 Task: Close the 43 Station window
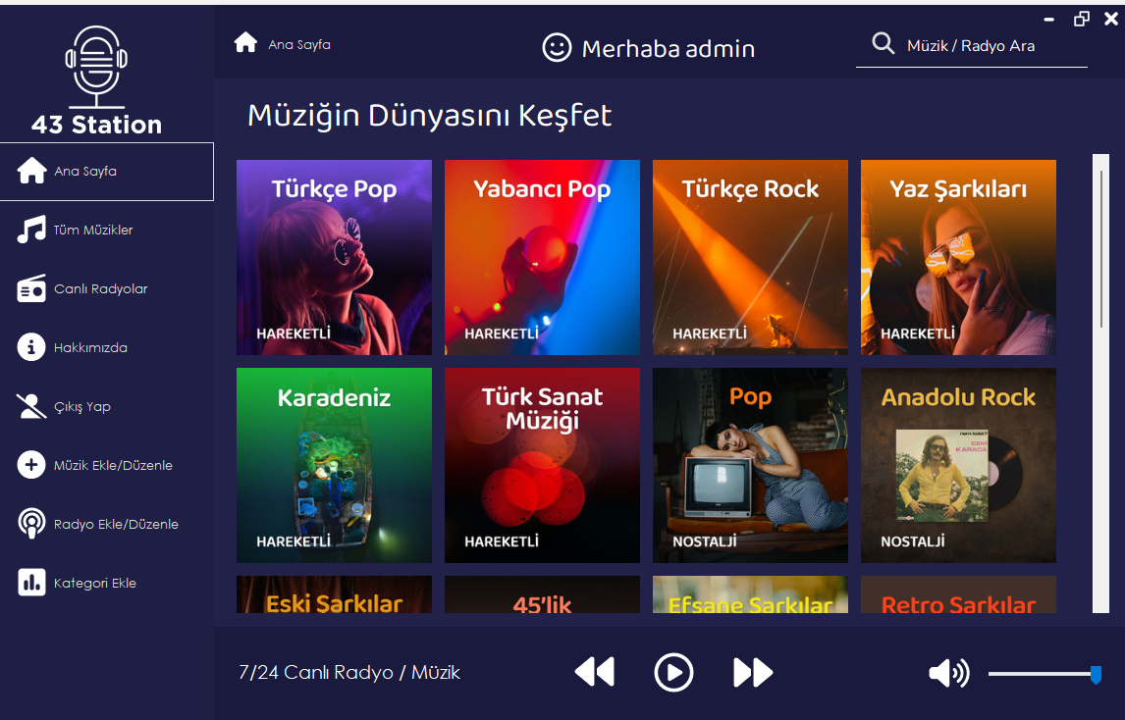click(x=1111, y=19)
